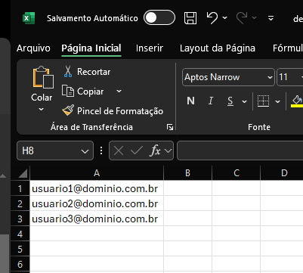
Task: Expand the H8 name box dropdown
Action: pos(85,151)
